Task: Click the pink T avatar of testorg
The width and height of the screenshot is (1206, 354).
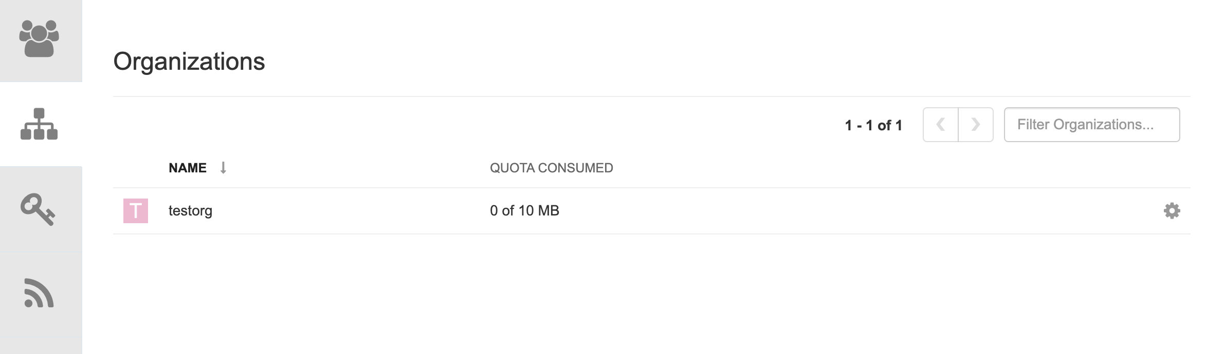Action: click(x=136, y=211)
